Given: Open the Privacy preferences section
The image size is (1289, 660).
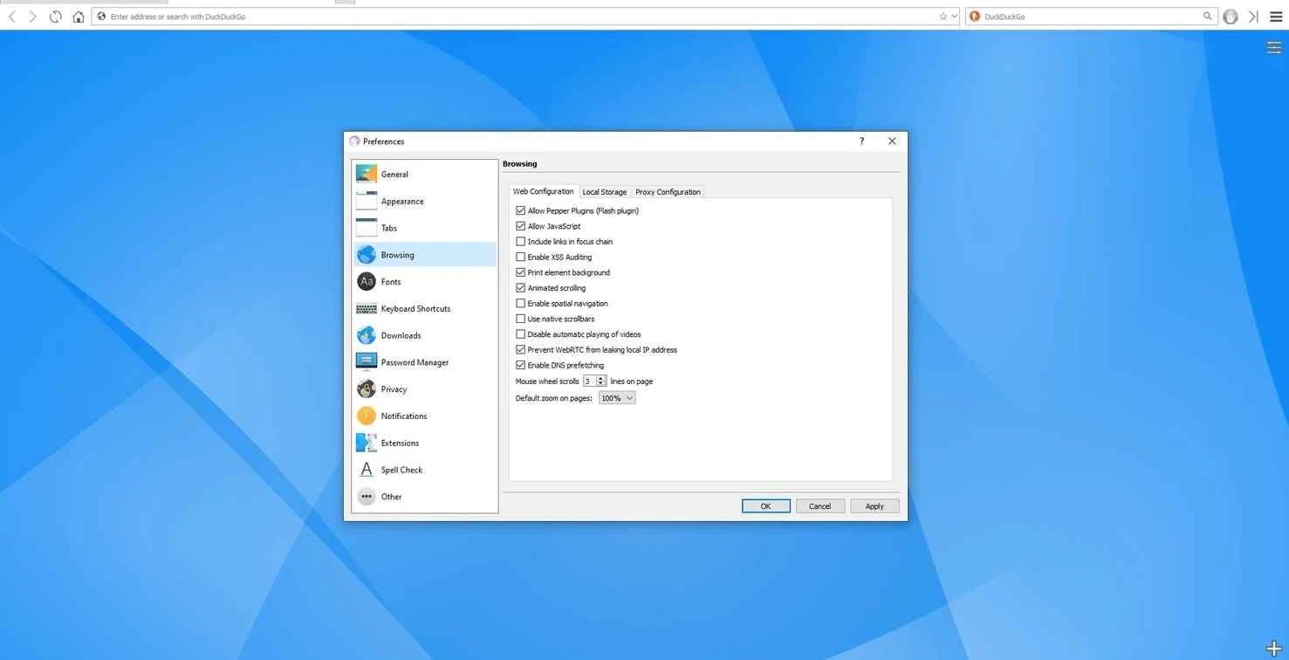Looking at the screenshot, I should (424, 389).
